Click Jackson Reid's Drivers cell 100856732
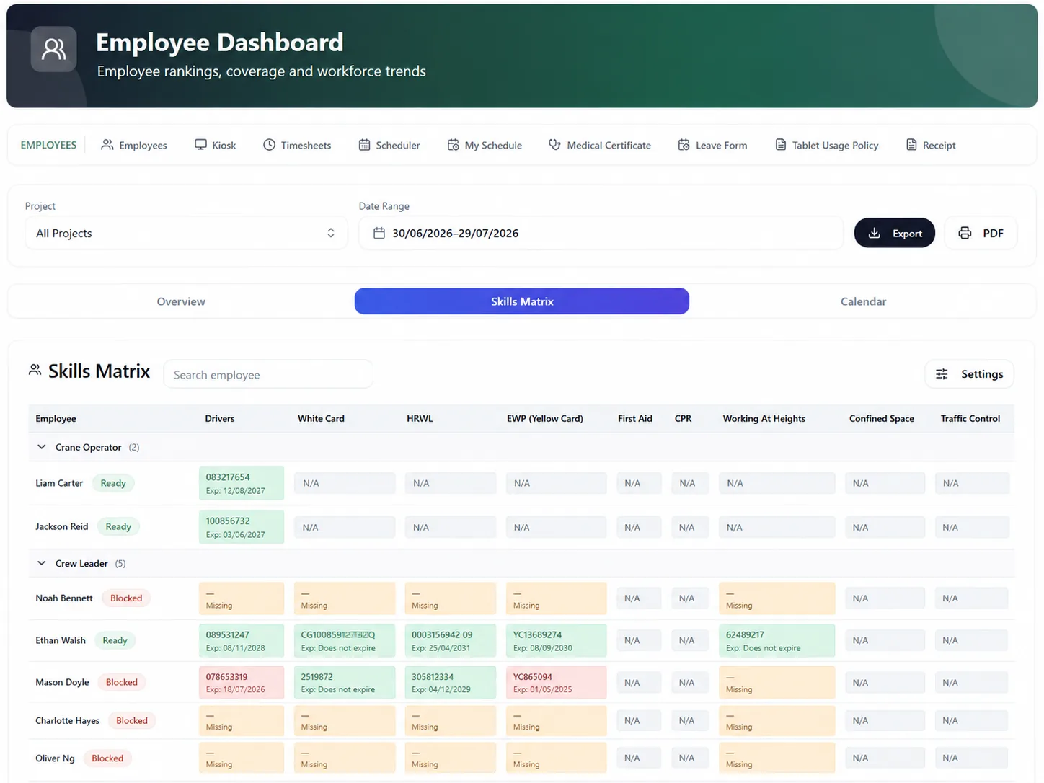1044x783 pixels. (242, 527)
